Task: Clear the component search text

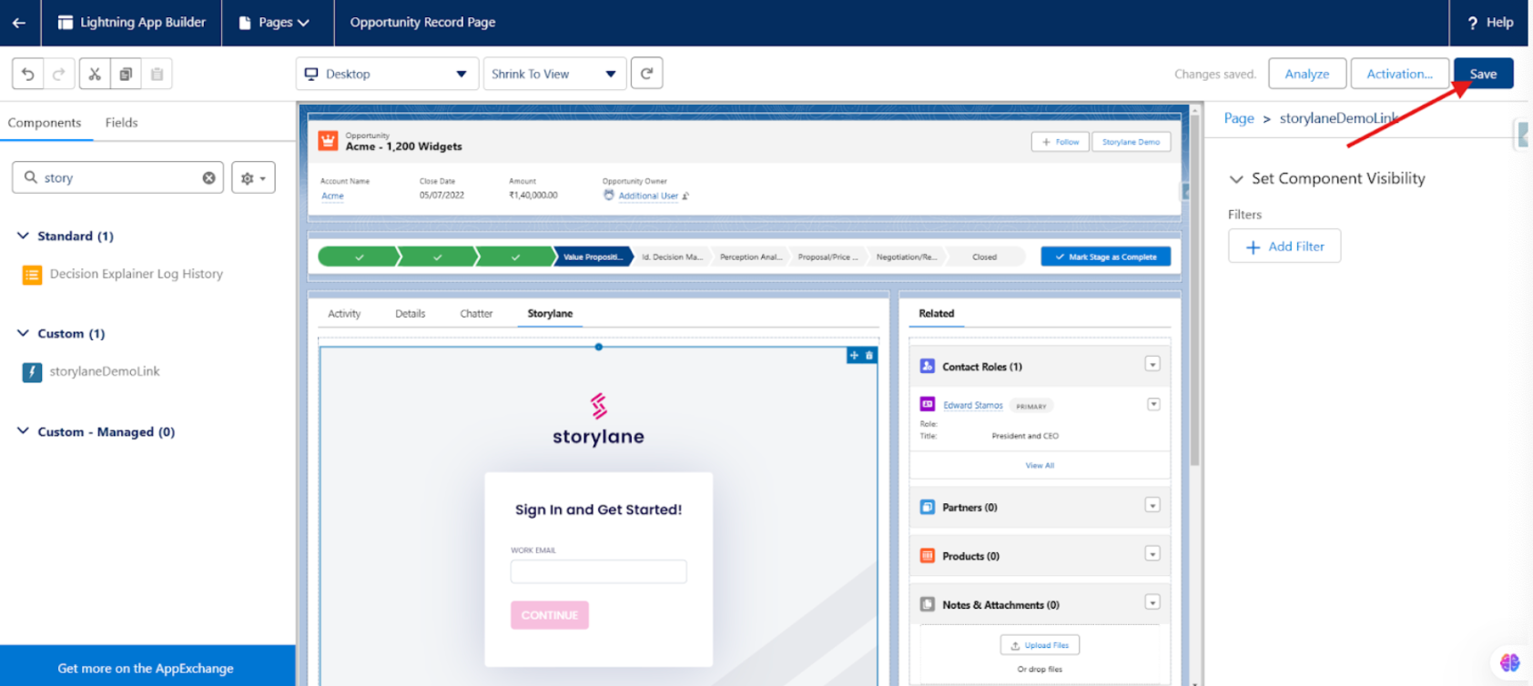Action: (x=208, y=177)
